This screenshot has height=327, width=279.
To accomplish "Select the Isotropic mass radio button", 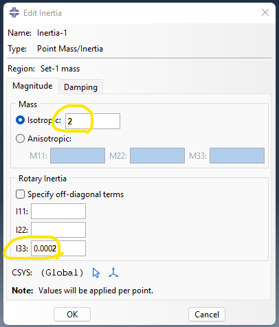I will tap(20, 120).
